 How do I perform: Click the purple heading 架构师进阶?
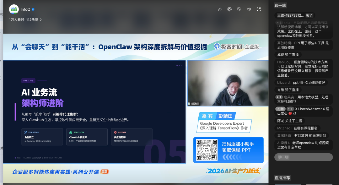[x=42, y=103]
